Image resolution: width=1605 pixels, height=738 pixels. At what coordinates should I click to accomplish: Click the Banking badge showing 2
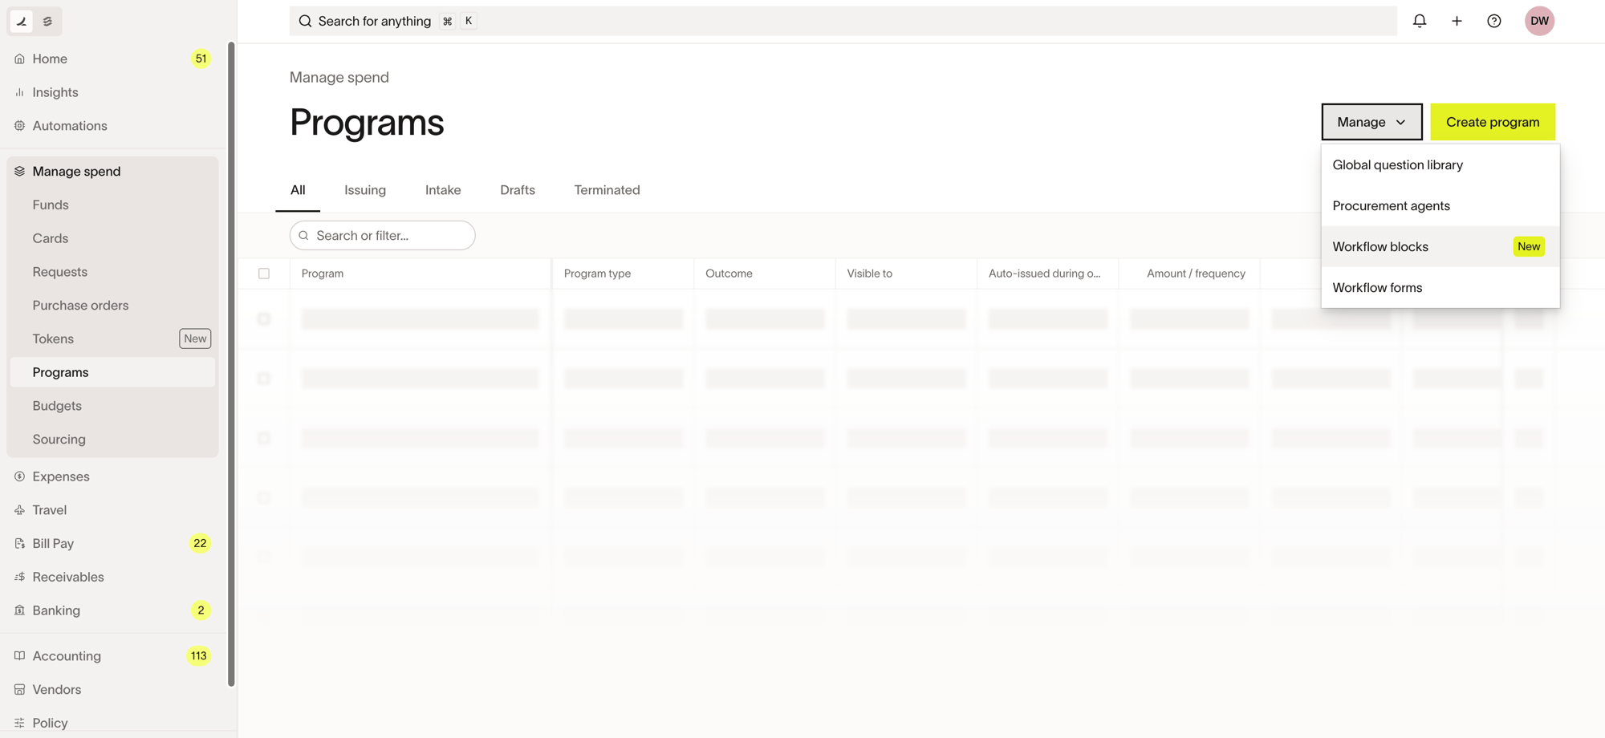201,610
